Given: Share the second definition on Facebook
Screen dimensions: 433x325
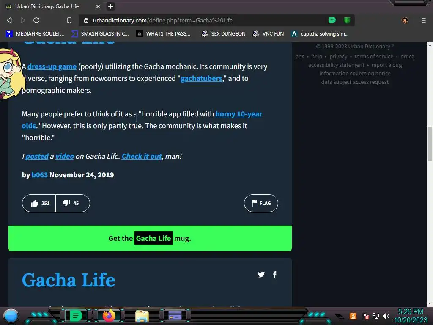Looking at the screenshot, I should [275, 274].
